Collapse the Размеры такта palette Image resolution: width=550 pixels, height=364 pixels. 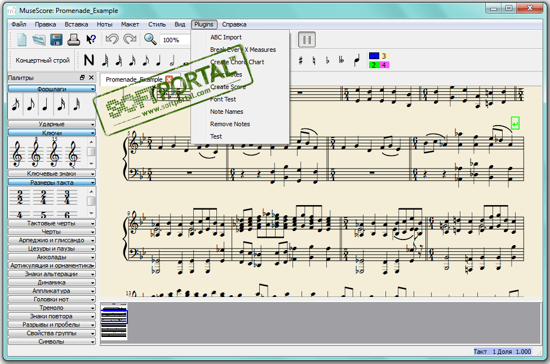click(x=52, y=183)
